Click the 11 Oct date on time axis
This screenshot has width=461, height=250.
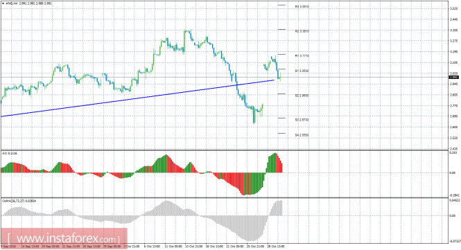click(171, 247)
